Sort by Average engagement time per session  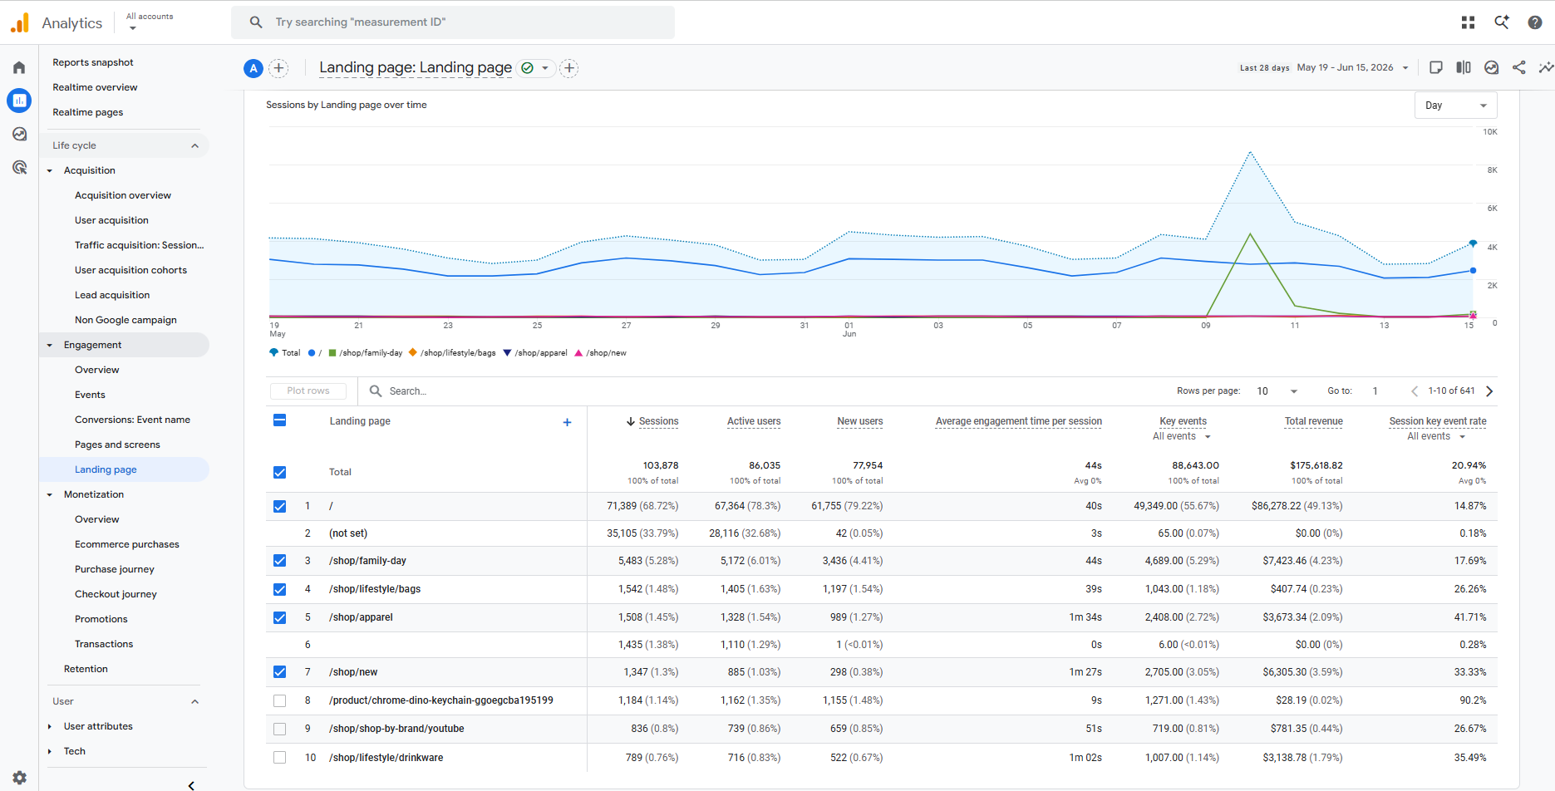(x=1019, y=421)
